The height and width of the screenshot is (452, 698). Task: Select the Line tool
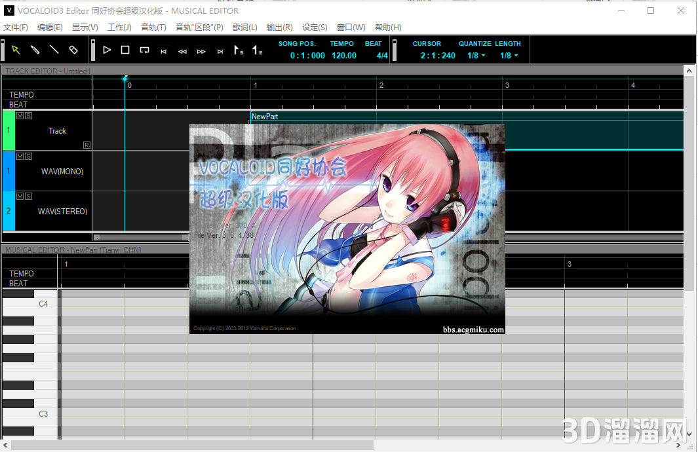(54, 50)
